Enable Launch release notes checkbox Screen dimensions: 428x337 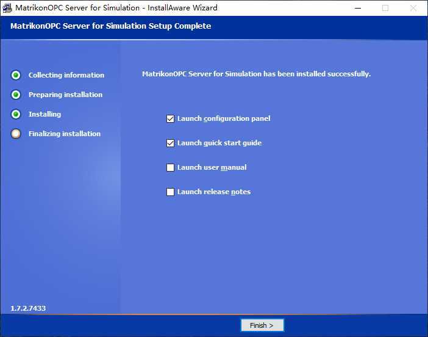170,192
